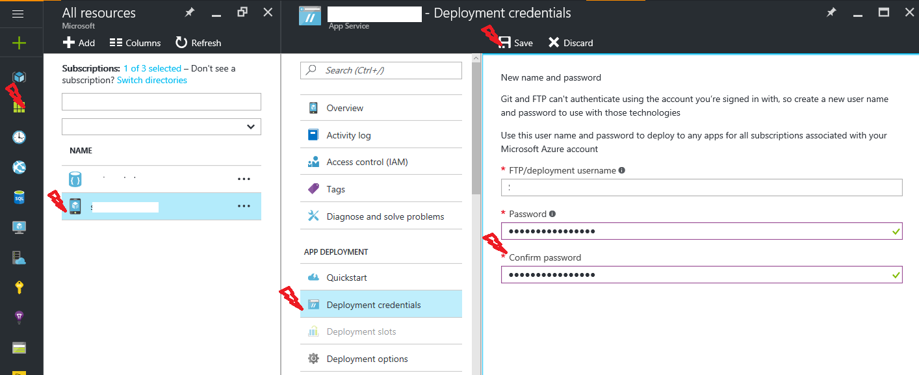Click info icon next to FTP/deployment username

click(x=622, y=170)
